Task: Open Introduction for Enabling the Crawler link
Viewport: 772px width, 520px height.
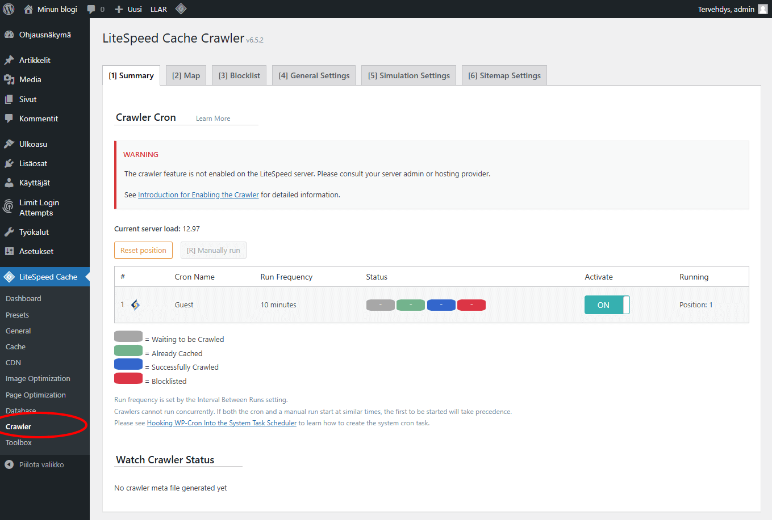Action: (198, 195)
